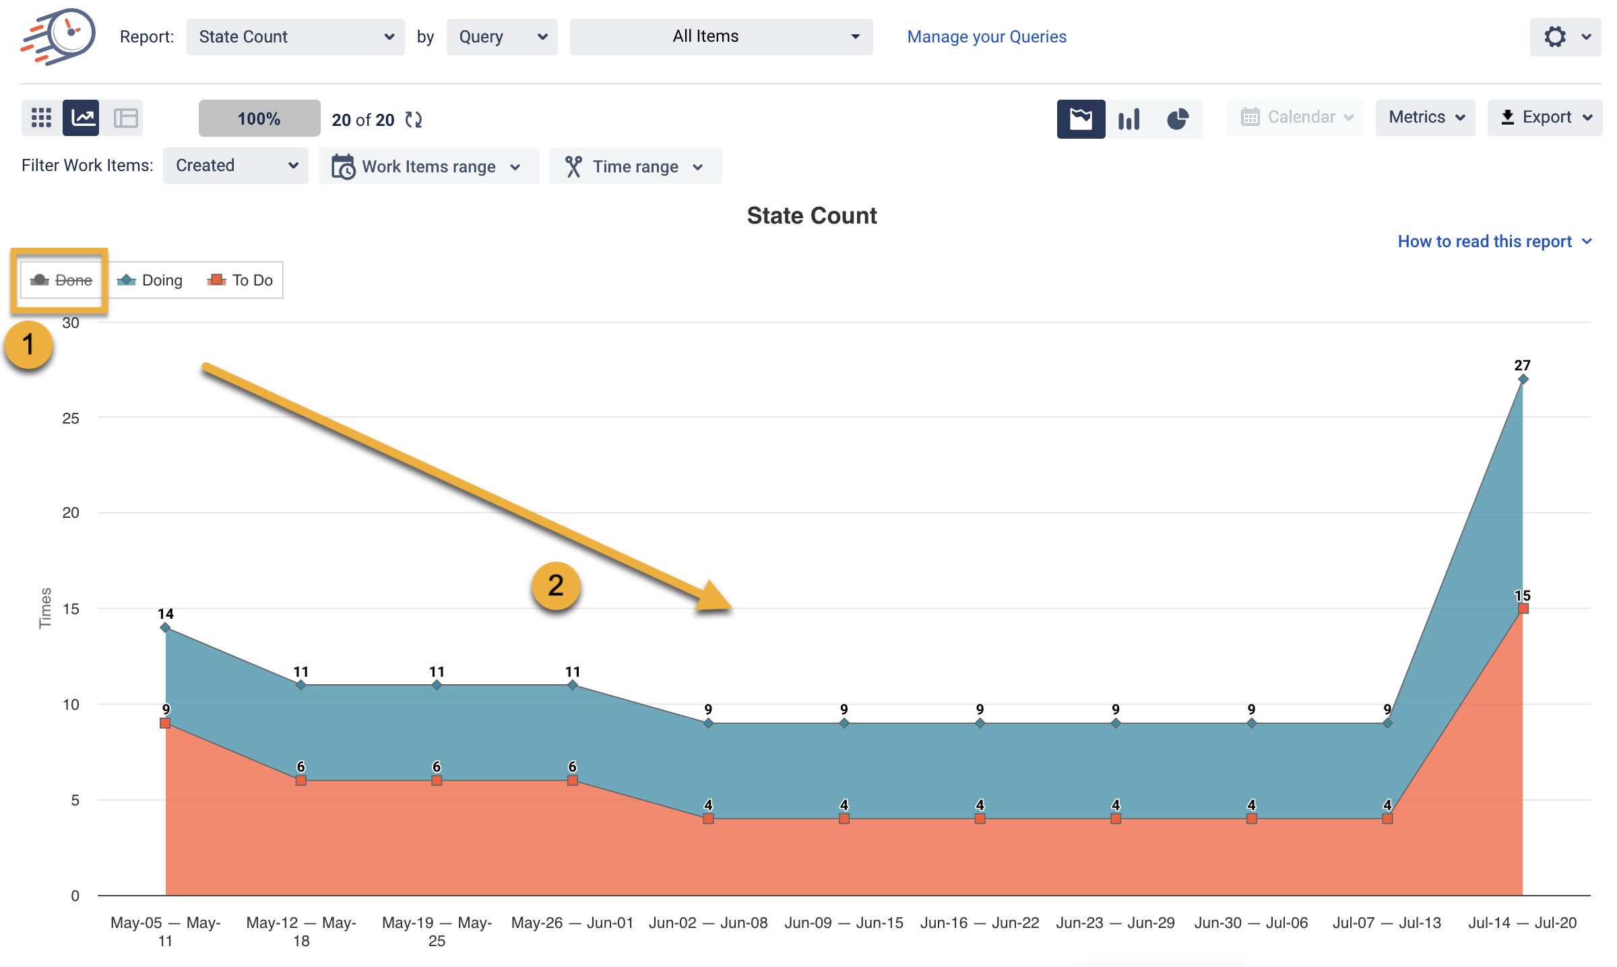
Task: Open the settings gear menu
Action: [1564, 37]
